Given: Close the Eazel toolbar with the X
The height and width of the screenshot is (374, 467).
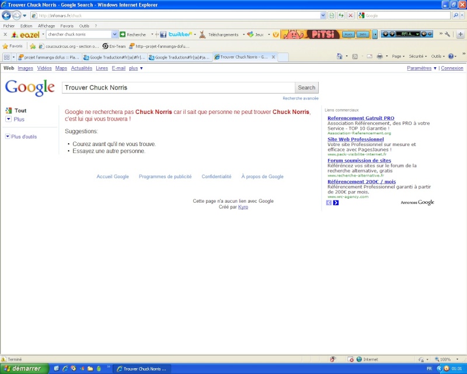Looking at the screenshot, I should coord(5,34).
